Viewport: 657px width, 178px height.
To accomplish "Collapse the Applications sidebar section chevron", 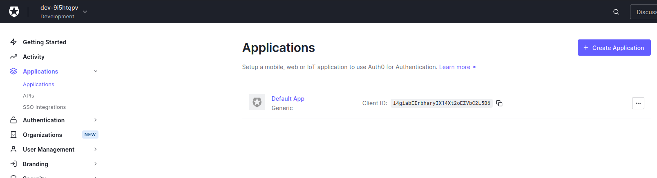I will 96,71.
